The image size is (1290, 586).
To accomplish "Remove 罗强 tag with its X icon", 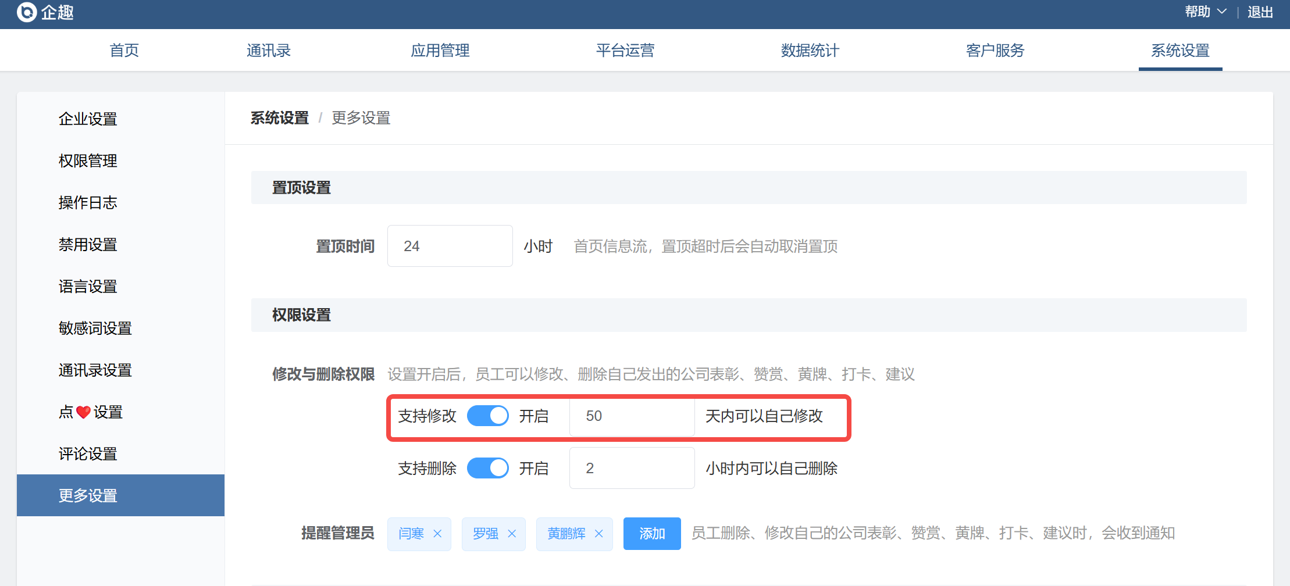I will (512, 534).
